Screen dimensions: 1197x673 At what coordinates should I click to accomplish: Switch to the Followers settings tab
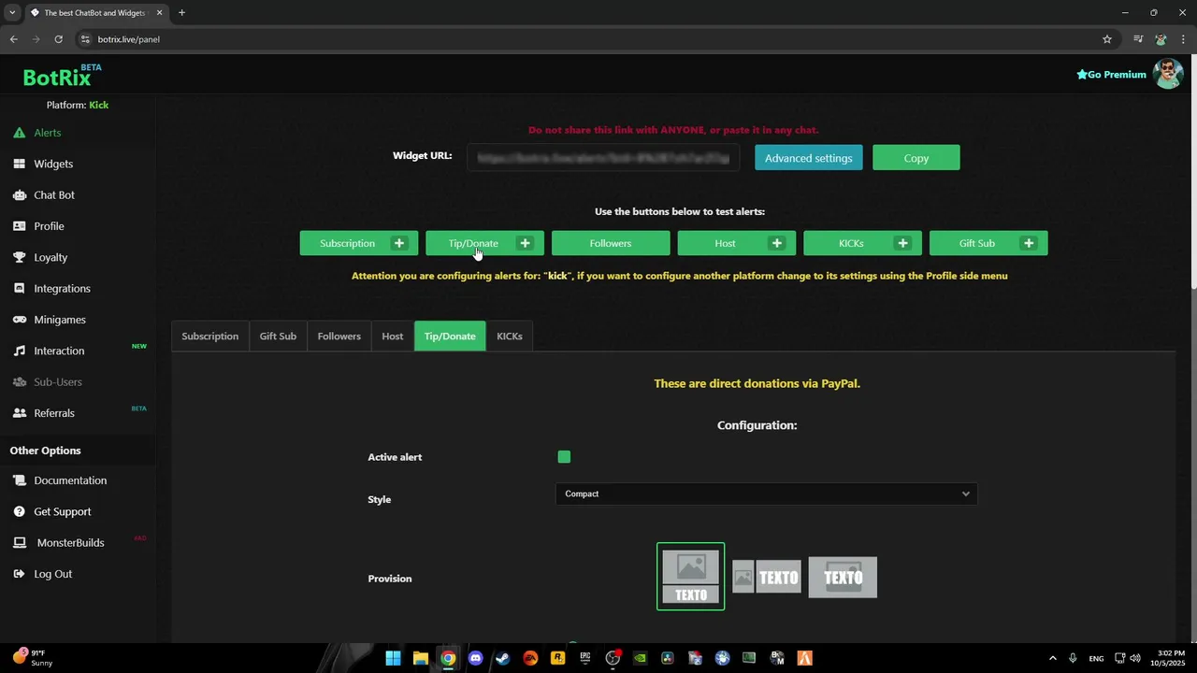coord(339,336)
